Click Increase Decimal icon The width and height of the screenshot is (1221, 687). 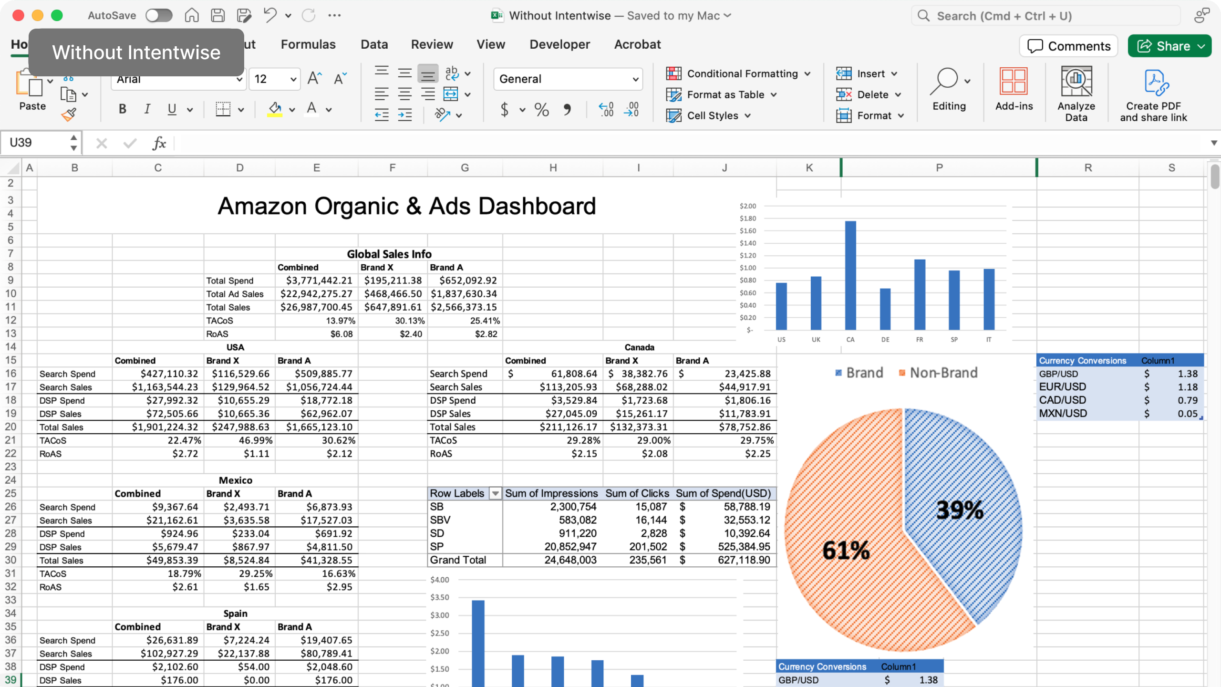coord(606,110)
